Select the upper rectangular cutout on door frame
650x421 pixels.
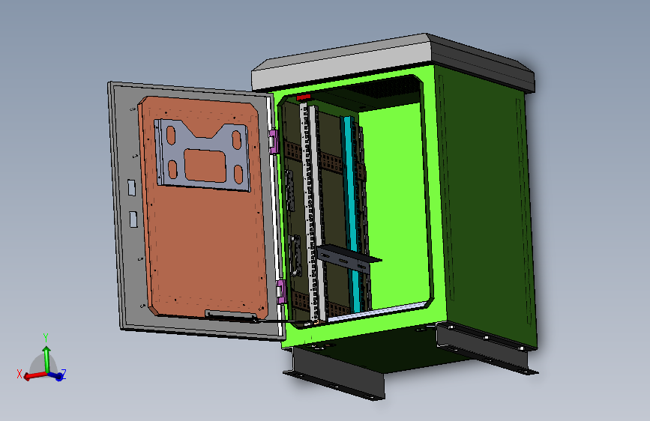point(131,187)
